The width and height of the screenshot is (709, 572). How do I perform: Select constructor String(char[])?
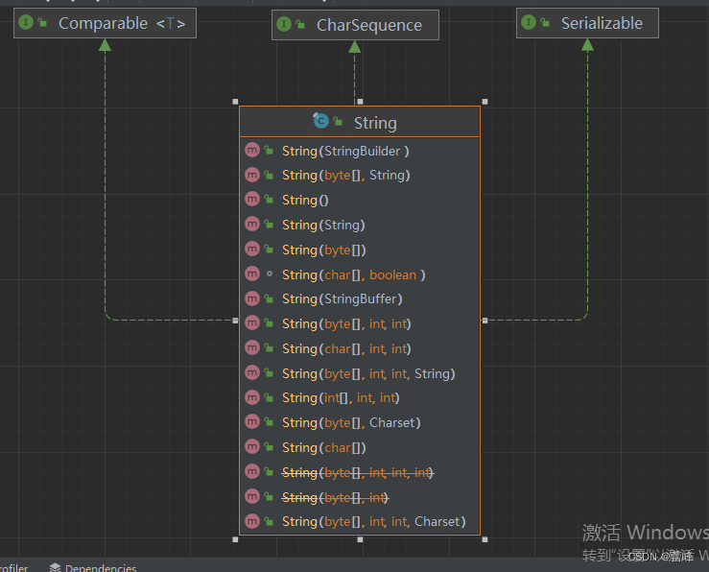tap(360, 447)
